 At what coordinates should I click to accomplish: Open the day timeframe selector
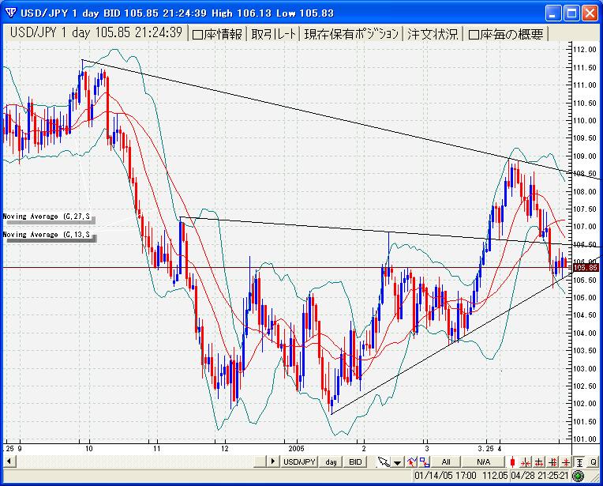point(331,462)
